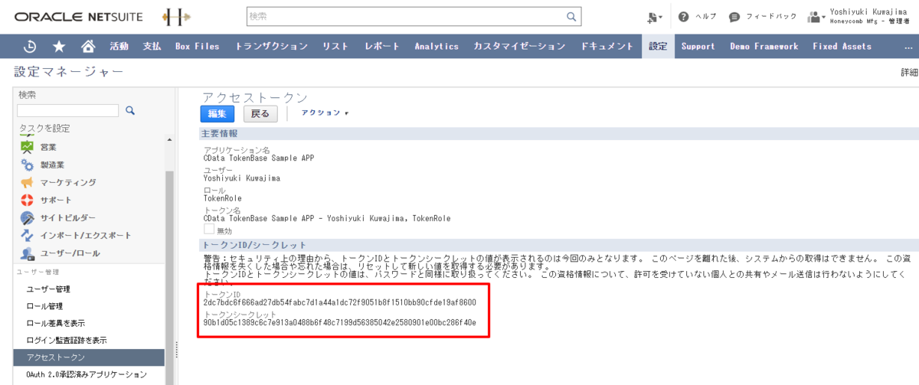This screenshot has width=919, height=385.
Task: Click the feedback speech bubble icon
Action: click(734, 17)
